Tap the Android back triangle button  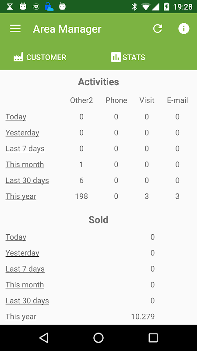click(44, 338)
